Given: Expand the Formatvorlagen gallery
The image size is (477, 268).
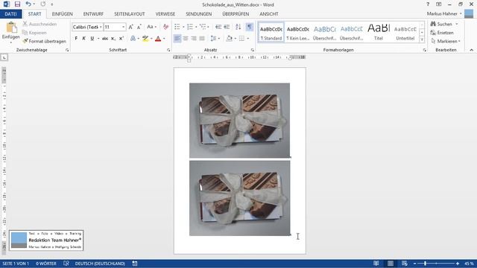Looking at the screenshot, I should (x=422, y=39).
